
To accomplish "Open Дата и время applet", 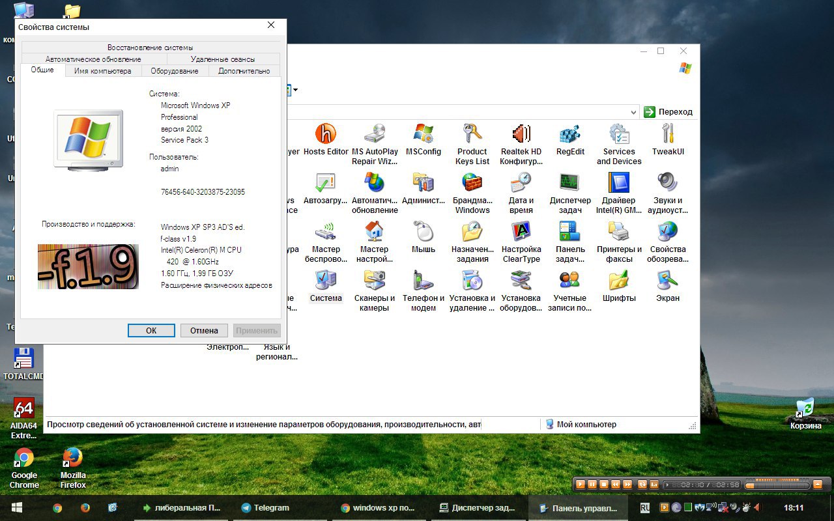I will point(521,193).
